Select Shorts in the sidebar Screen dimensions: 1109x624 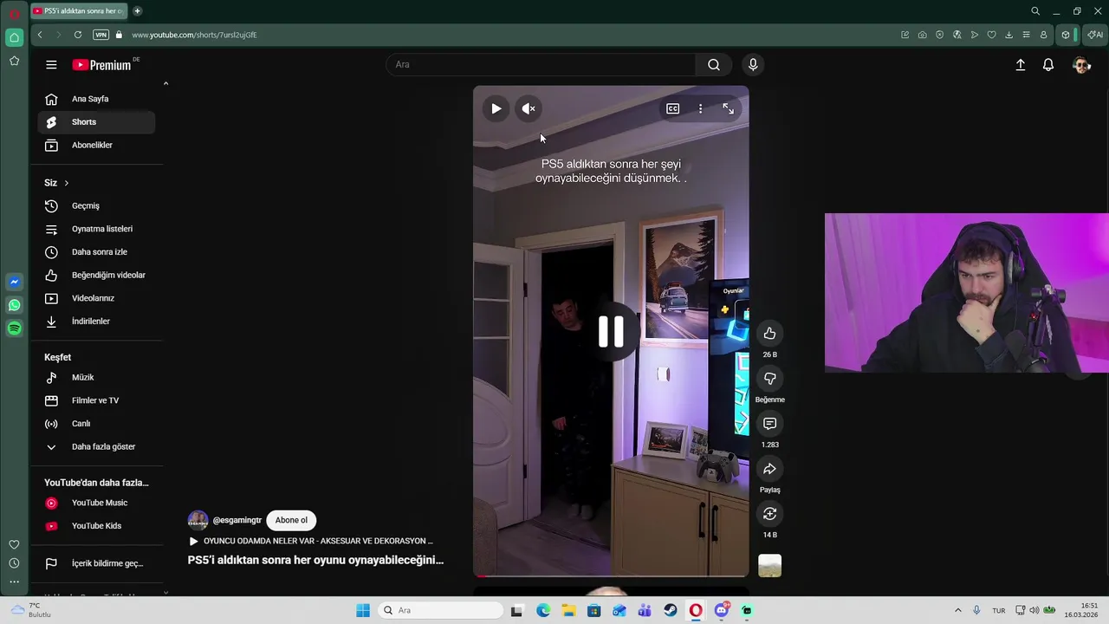point(97,122)
